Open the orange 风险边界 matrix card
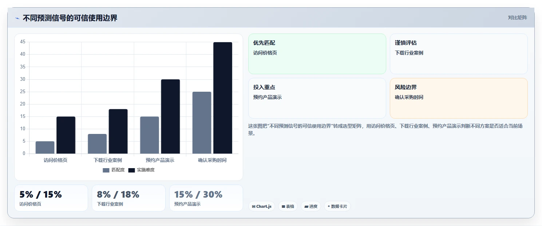The image size is (542, 226). click(x=459, y=98)
